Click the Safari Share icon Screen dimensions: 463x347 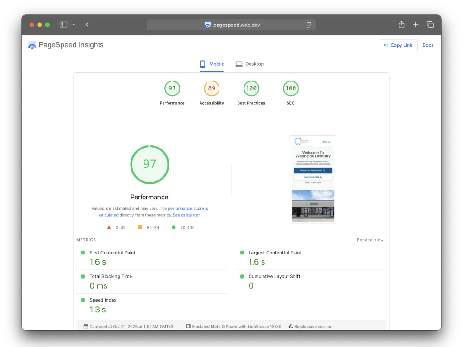click(x=401, y=25)
